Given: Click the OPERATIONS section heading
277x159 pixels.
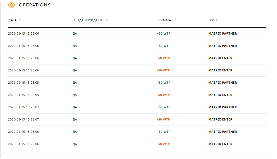Looking at the screenshot, I should click(35, 5).
